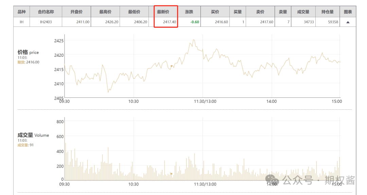
Task: Click the 成交量 column header
Action: [x=303, y=12]
